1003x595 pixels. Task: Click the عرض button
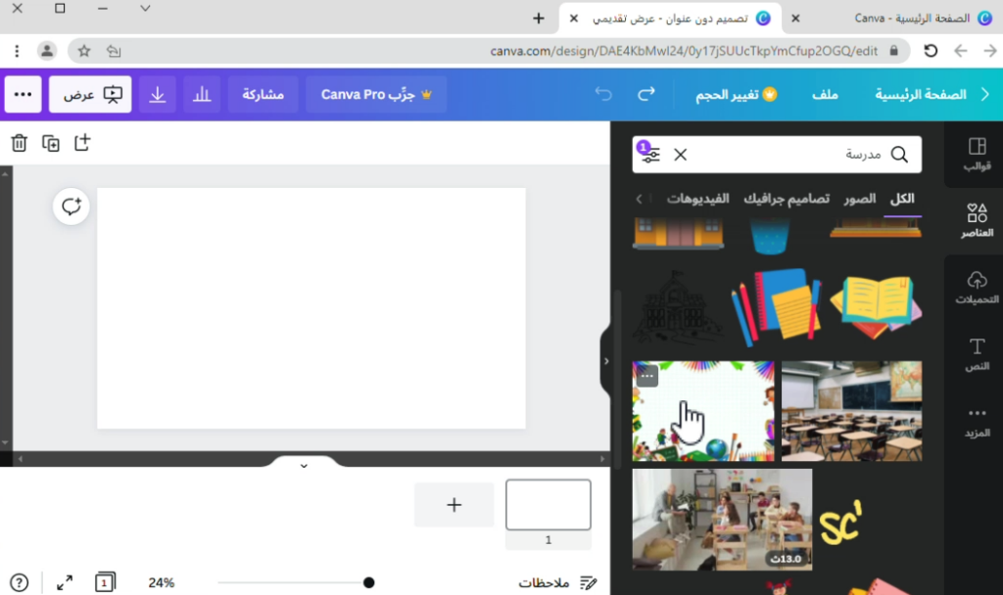pyautogui.click(x=89, y=94)
